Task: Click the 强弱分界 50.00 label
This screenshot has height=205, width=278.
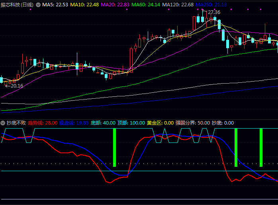Action: (193, 123)
